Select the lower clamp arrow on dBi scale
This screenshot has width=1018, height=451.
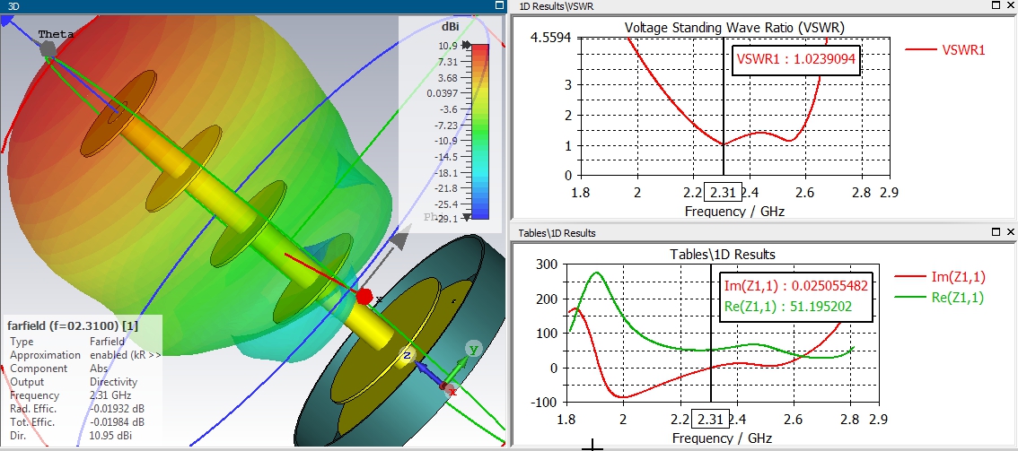[x=466, y=218]
